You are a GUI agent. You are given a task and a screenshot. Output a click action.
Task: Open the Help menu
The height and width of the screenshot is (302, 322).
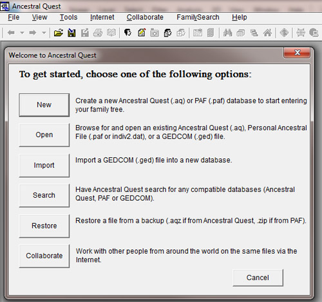(240, 17)
